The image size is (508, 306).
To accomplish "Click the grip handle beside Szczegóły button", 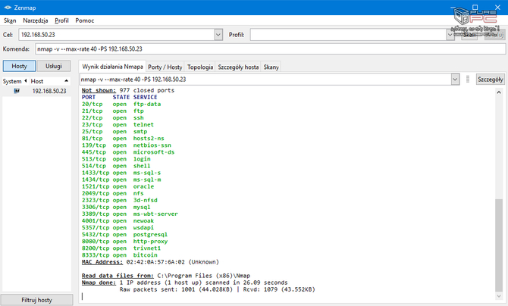I will pyautogui.click(x=468, y=79).
